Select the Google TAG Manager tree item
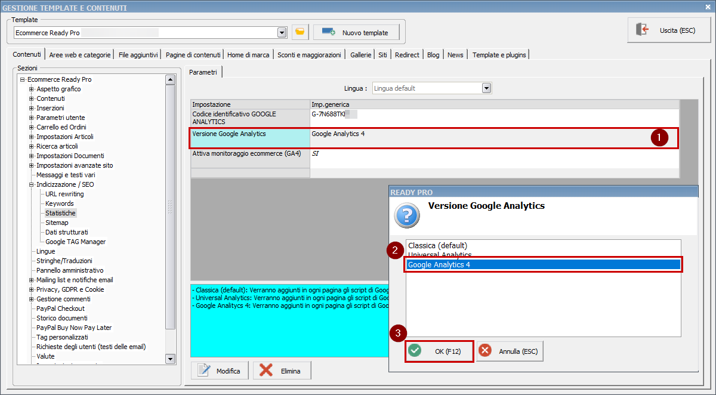 tap(76, 242)
